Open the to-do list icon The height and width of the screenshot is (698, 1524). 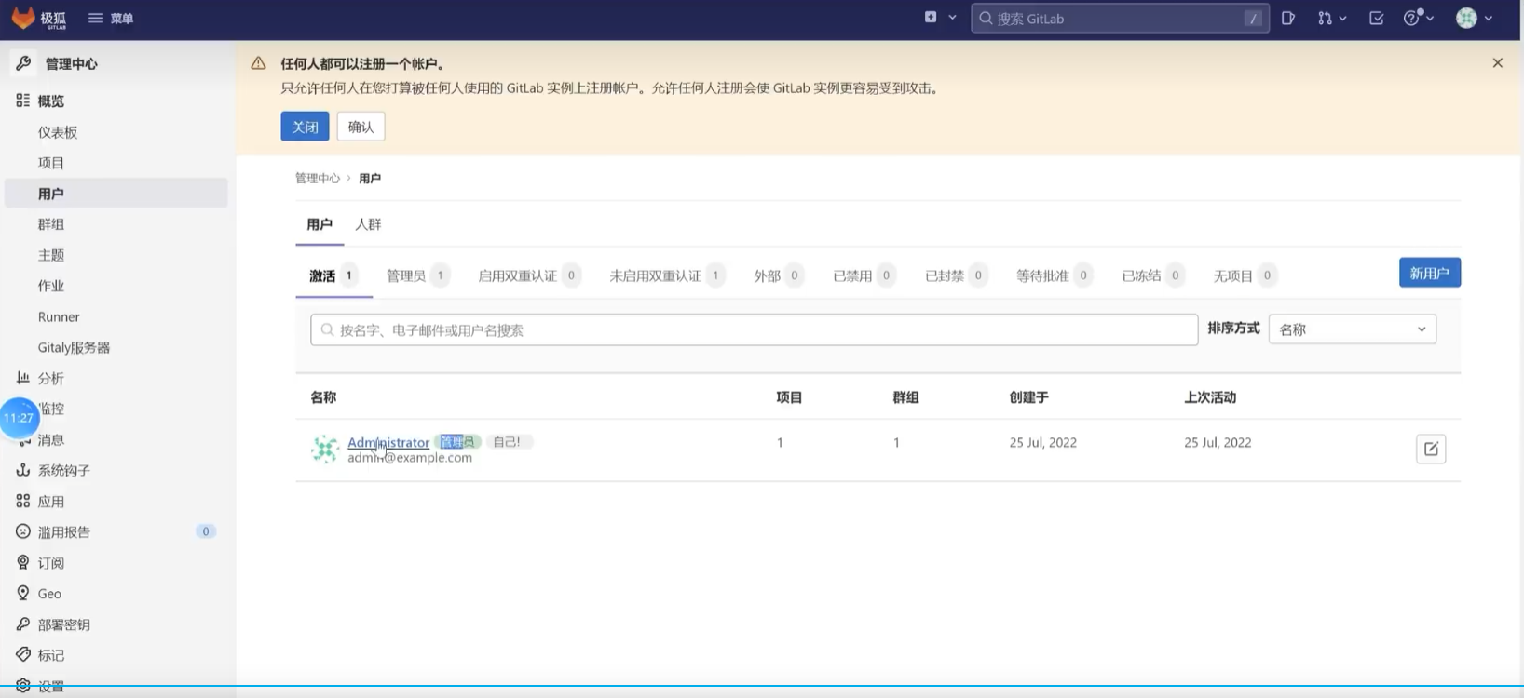click(x=1376, y=18)
